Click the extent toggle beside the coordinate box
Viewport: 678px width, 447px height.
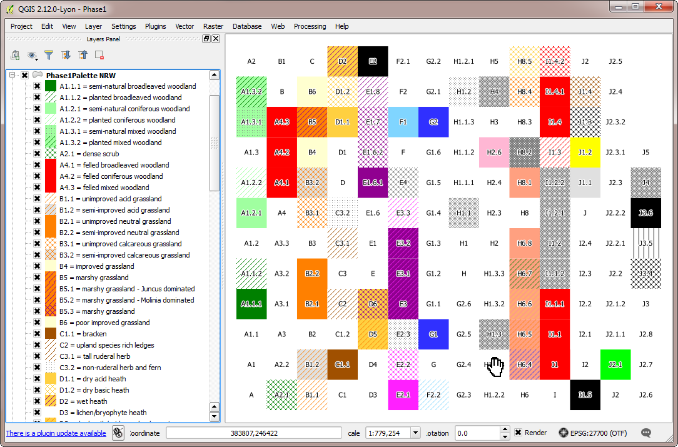click(118, 433)
